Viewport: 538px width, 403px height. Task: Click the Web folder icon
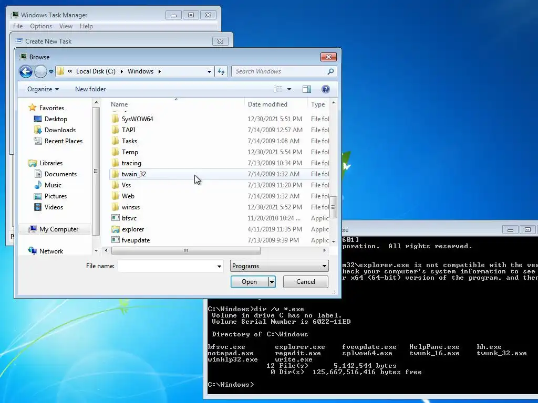(115, 196)
